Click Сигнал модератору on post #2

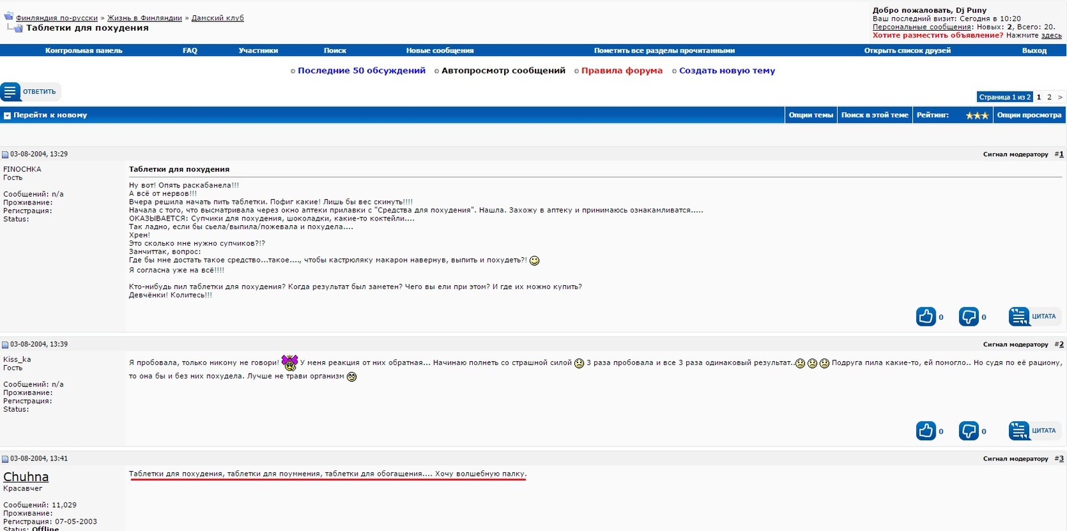(x=1016, y=345)
